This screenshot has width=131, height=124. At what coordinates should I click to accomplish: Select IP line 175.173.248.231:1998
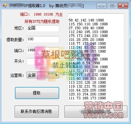(x=88, y=36)
